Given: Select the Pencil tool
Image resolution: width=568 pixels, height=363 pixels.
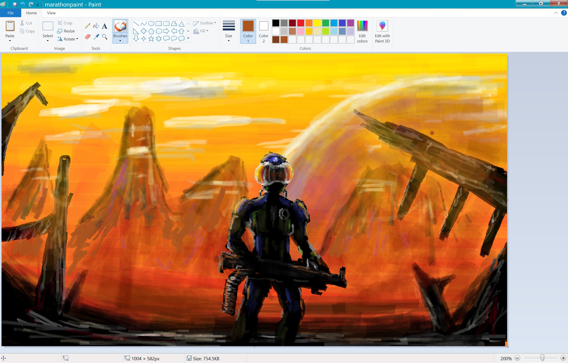Looking at the screenshot, I should (87, 26).
